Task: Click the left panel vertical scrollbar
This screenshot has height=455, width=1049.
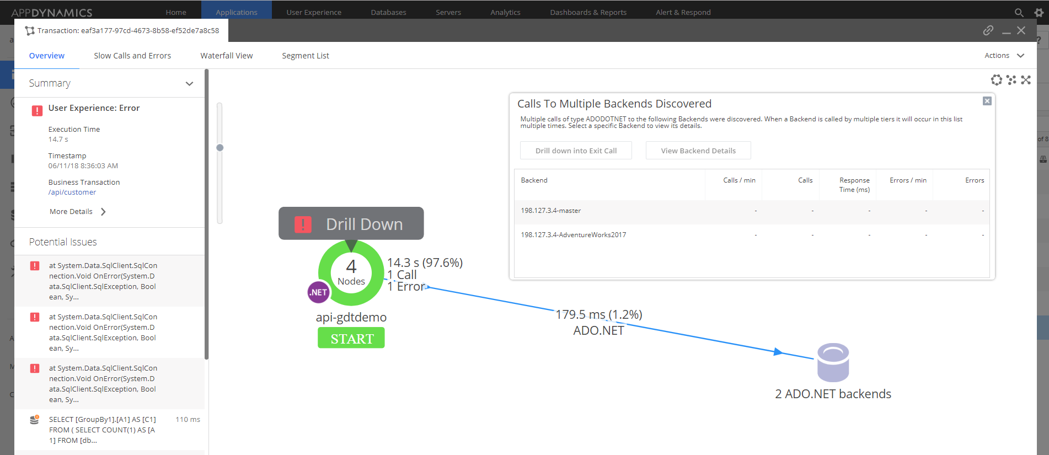Action: click(x=207, y=214)
